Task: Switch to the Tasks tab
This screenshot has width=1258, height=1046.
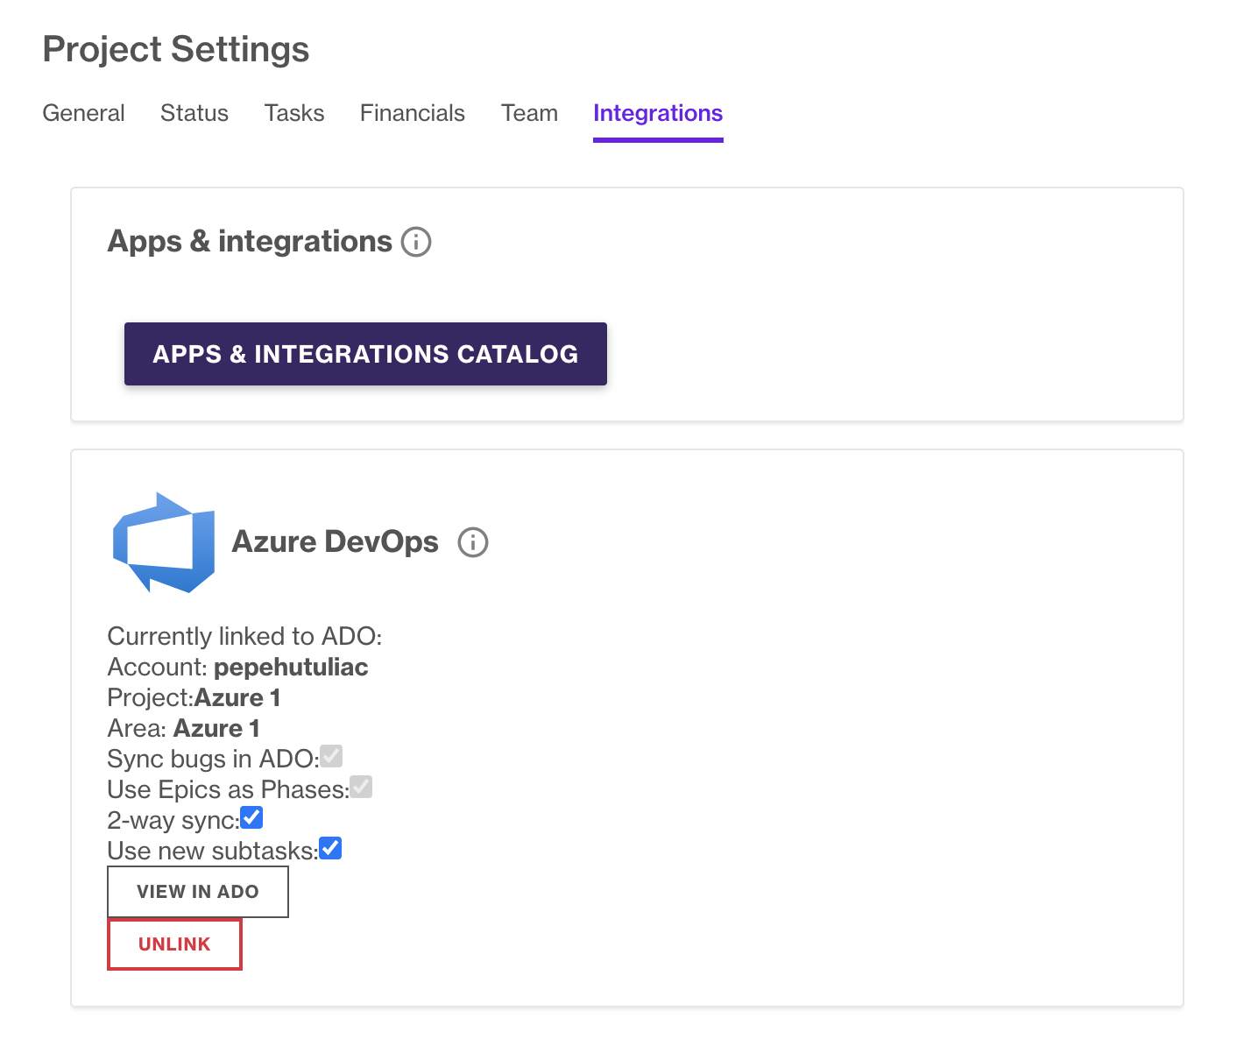Action: tap(293, 113)
